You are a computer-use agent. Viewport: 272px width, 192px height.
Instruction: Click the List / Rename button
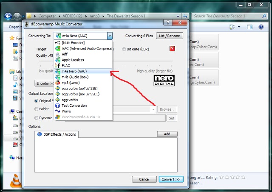[170, 36]
